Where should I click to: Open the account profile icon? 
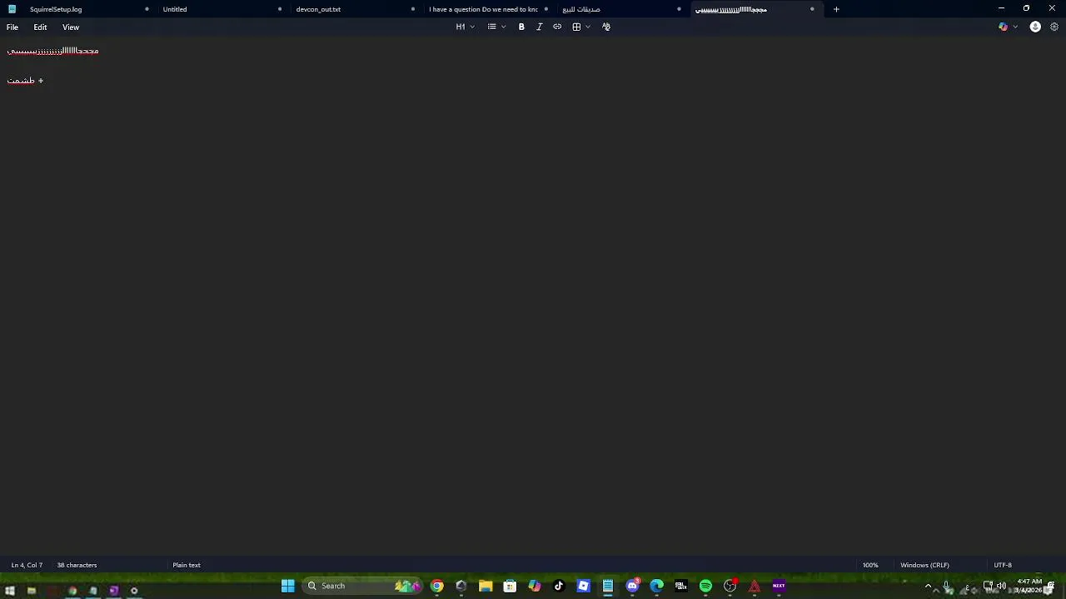[1035, 27]
